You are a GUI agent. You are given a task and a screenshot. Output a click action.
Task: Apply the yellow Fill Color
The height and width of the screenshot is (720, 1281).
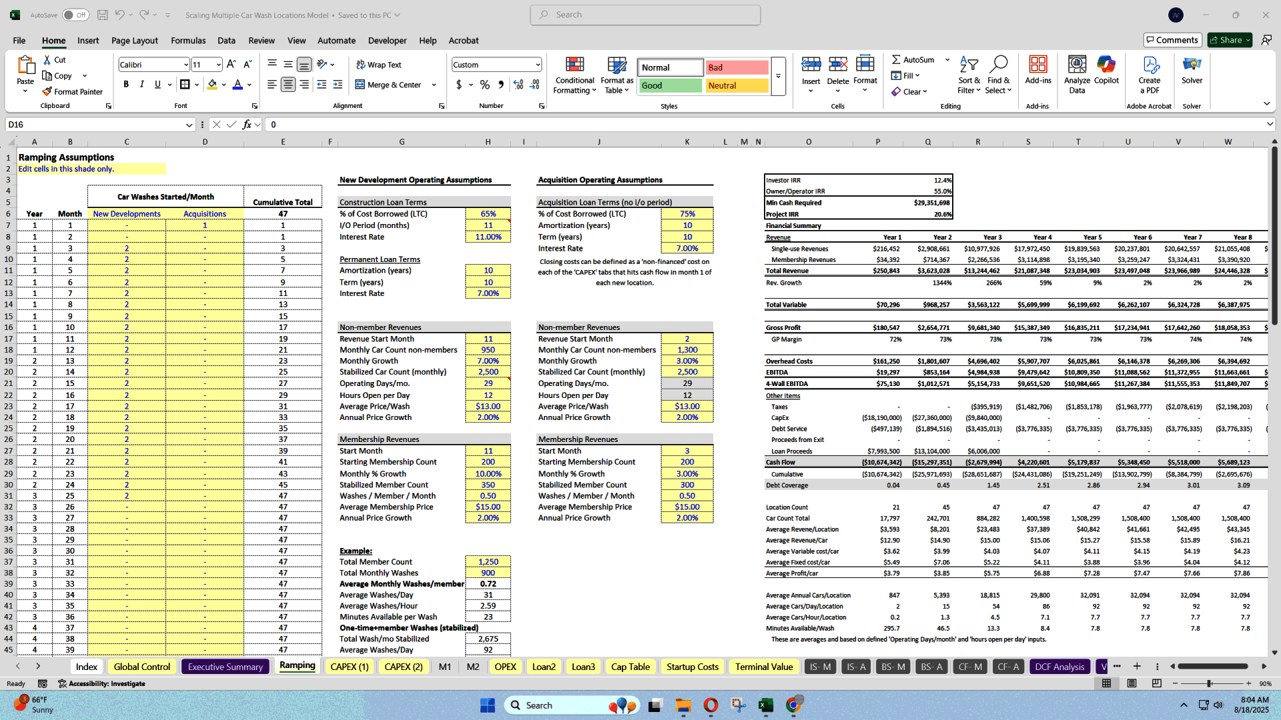[212, 84]
